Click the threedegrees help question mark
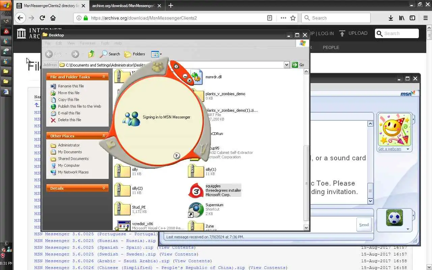Screen dimensions: 432x270 pyautogui.click(x=177, y=156)
